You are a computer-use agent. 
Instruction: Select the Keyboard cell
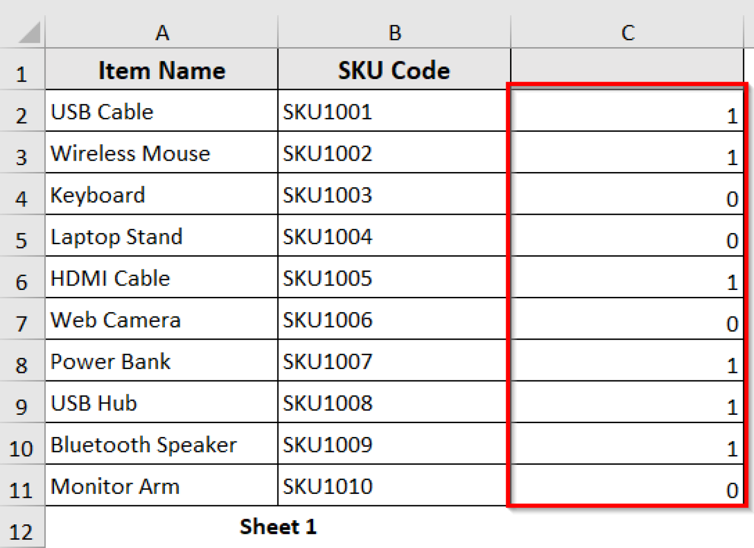tap(161, 196)
